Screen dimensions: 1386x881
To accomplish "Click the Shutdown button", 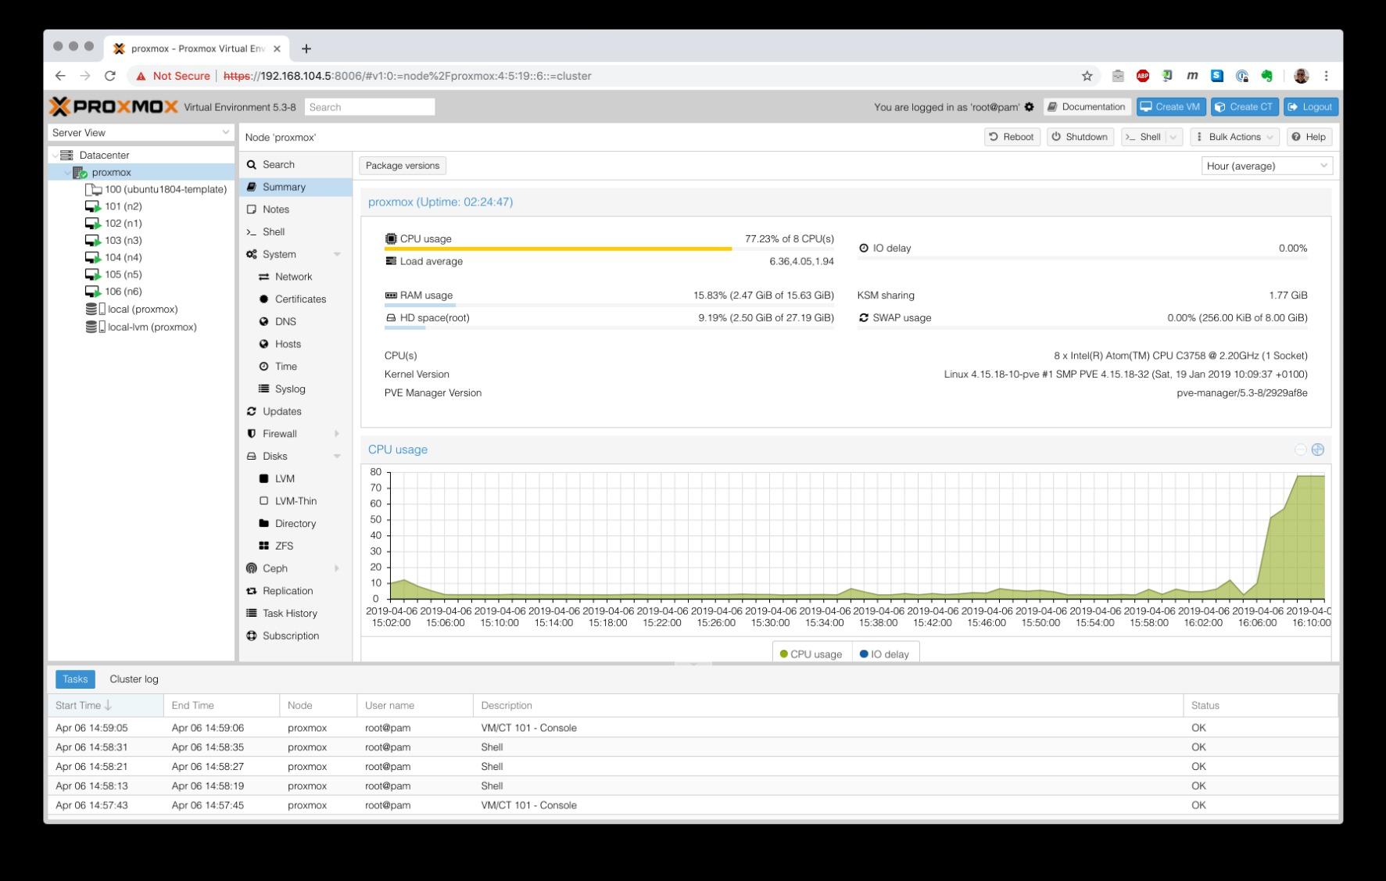I will click(x=1080, y=137).
